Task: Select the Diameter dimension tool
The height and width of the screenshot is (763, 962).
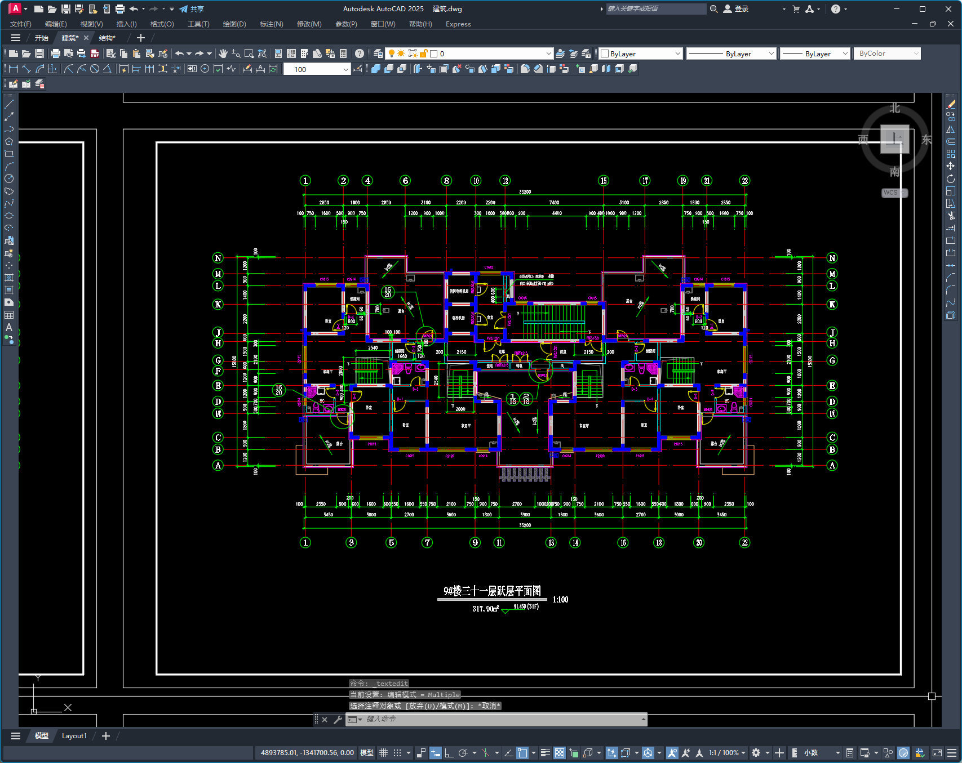Action: coord(95,69)
